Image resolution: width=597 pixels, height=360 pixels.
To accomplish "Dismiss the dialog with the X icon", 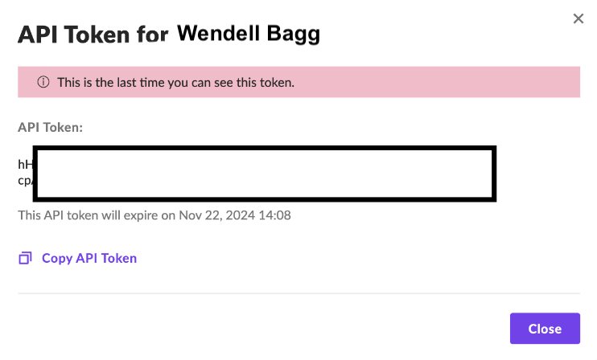I will click(x=578, y=18).
